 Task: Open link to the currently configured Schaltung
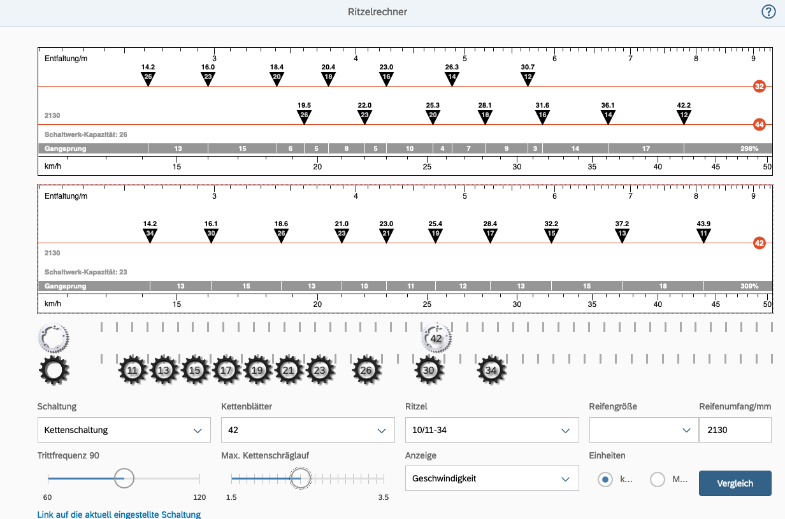pyautogui.click(x=119, y=514)
